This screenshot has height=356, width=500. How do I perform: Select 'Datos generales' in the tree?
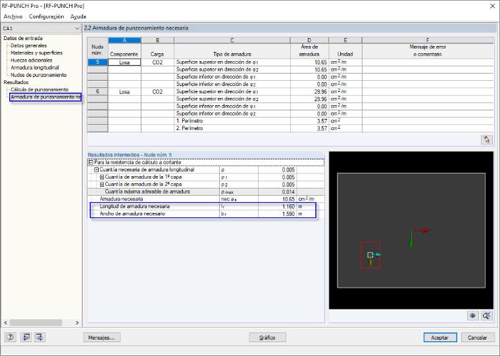pos(29,45)
